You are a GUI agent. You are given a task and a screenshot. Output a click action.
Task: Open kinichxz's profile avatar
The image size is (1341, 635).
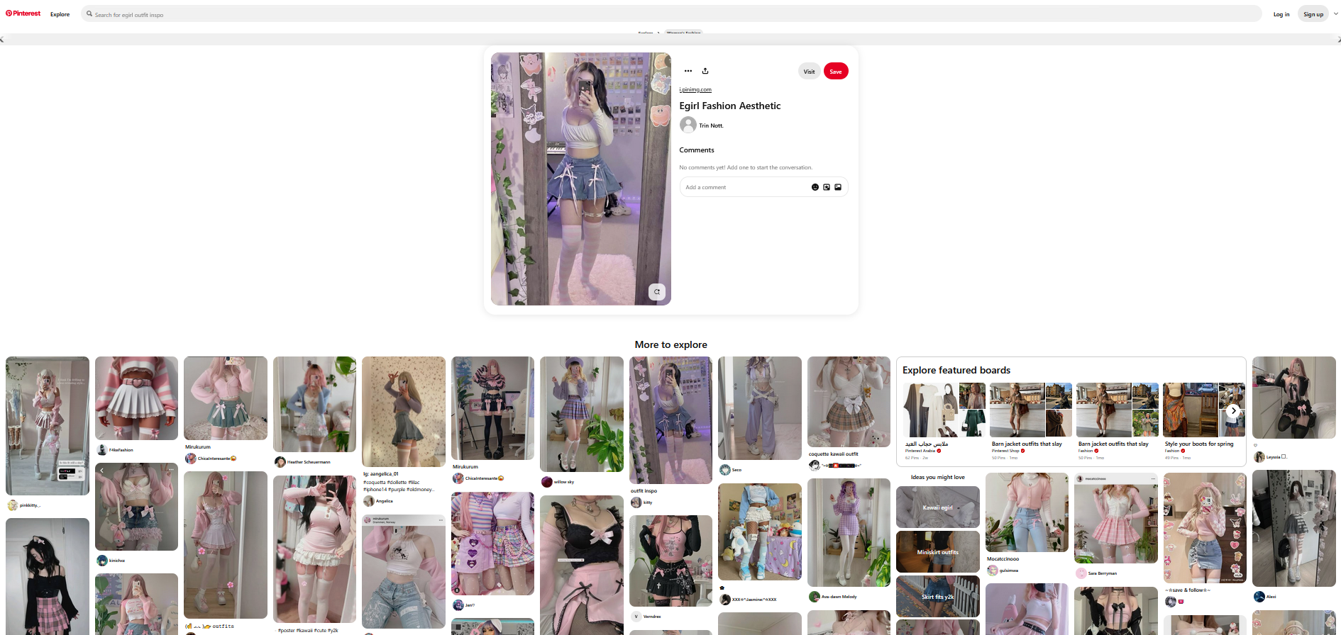click(x=102, y=561)
